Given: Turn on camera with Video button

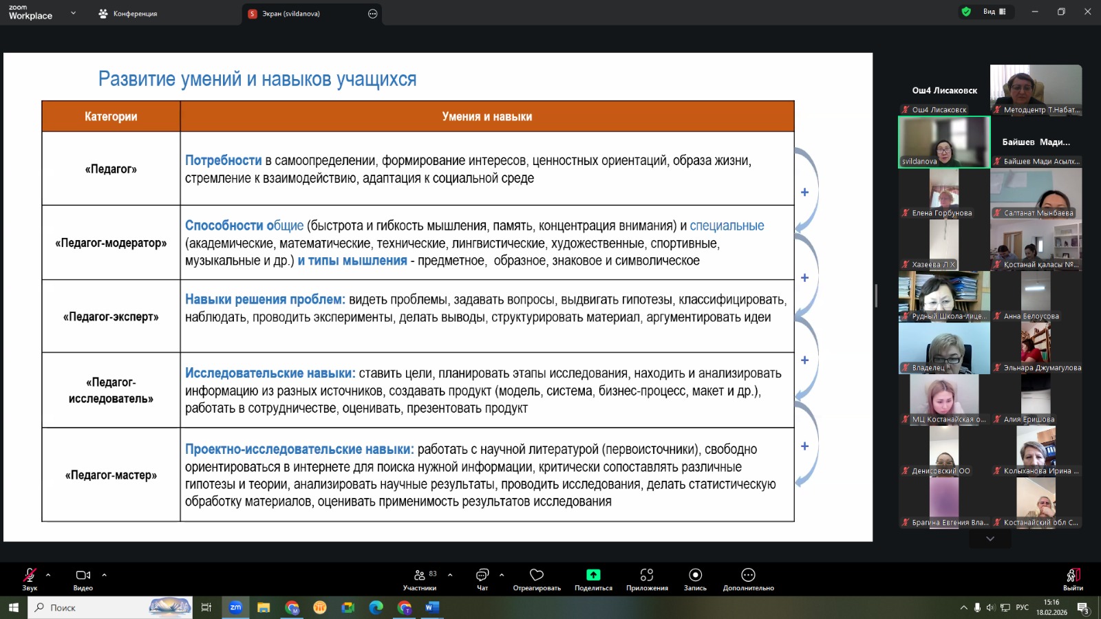Looking at the screenshot, I should (83, 576).
